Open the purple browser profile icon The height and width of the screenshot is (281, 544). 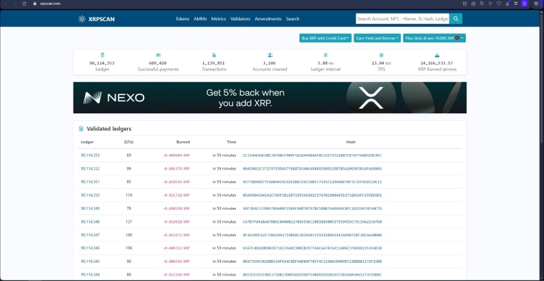[x=524, y=3]
